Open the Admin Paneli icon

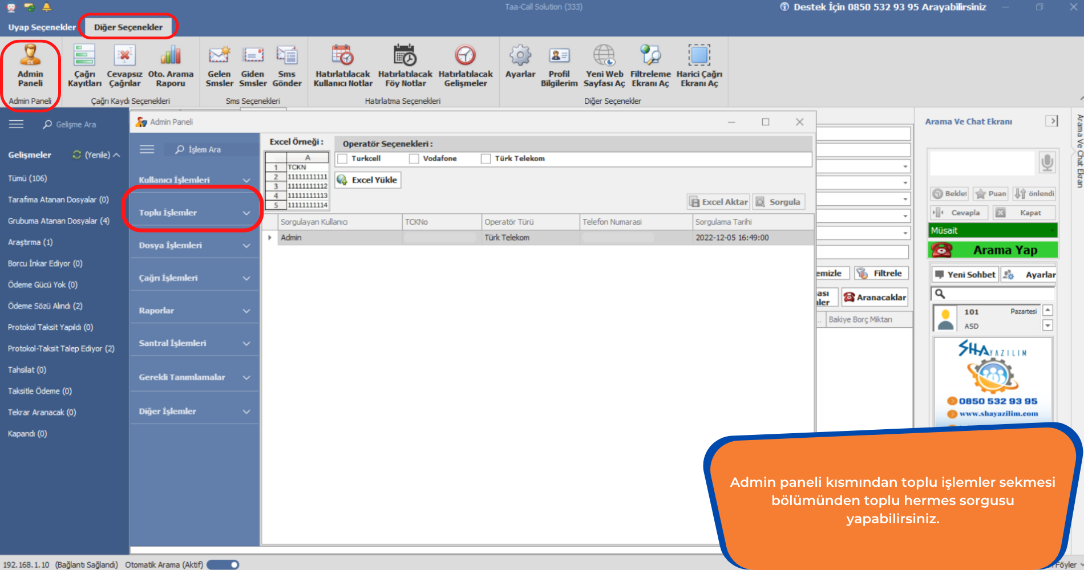[30, 66]
